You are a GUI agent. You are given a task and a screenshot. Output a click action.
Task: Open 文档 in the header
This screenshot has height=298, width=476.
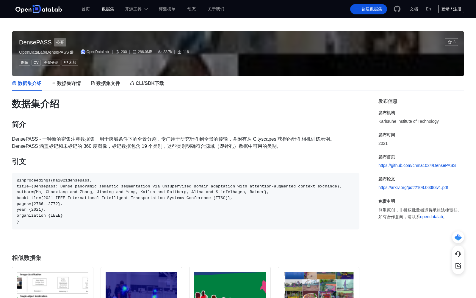click(414, 9)
